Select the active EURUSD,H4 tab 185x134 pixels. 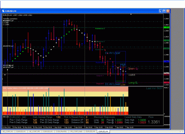[x=103, y=131]
